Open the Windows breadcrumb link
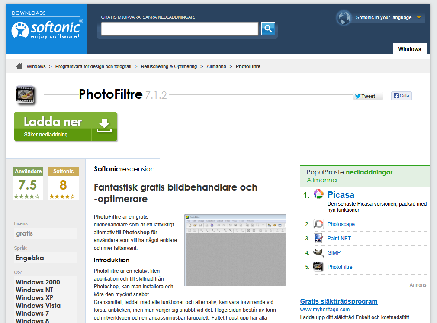 tap(36, 66)
